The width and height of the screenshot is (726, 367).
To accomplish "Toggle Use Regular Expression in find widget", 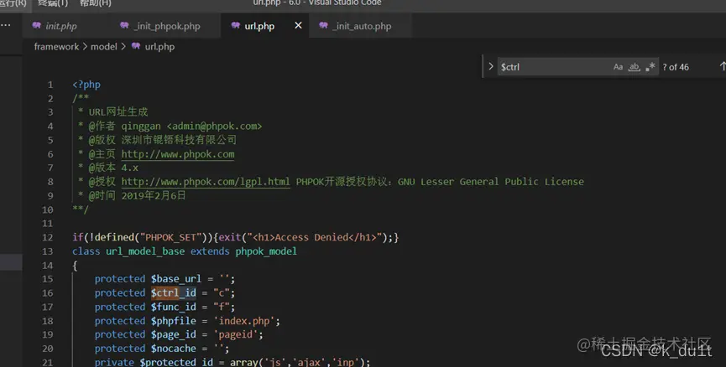I will pos(650,67).
